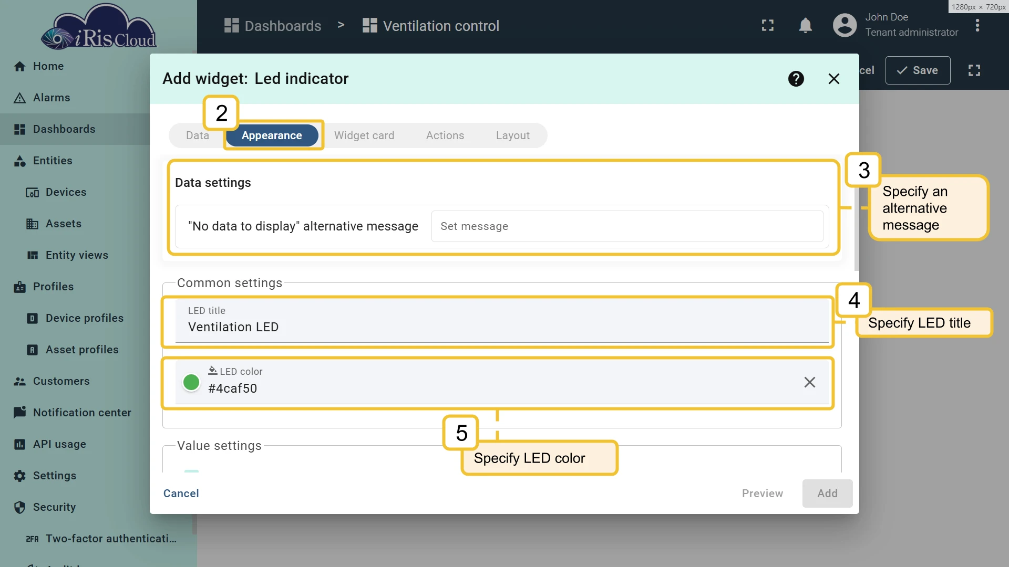Clear the LED color value with X
1009x567 pixels.
tap(809, 382)
